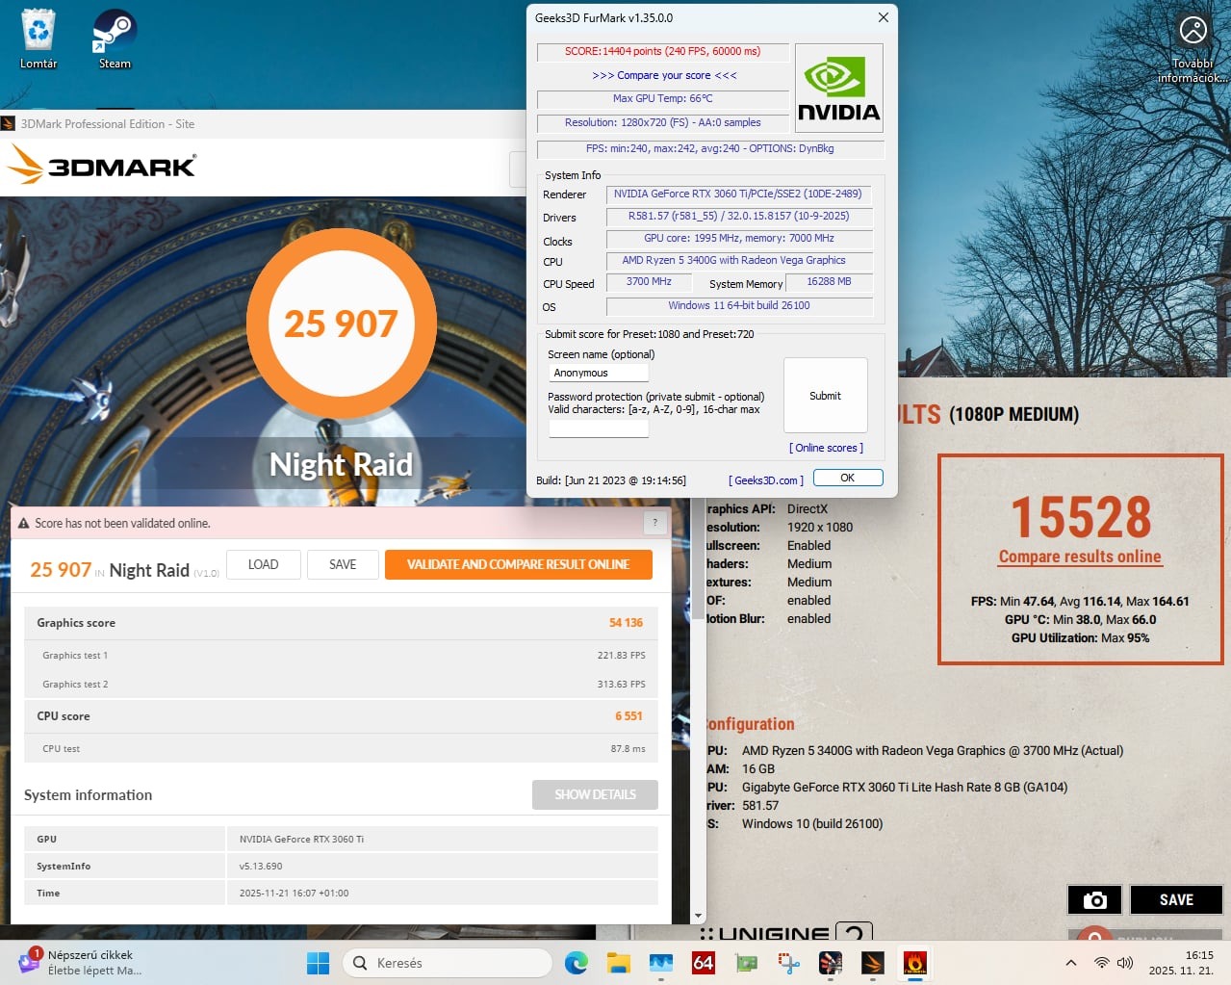
Task: Click Validate and Compare Result Online
Action: (x=518, y=564)
